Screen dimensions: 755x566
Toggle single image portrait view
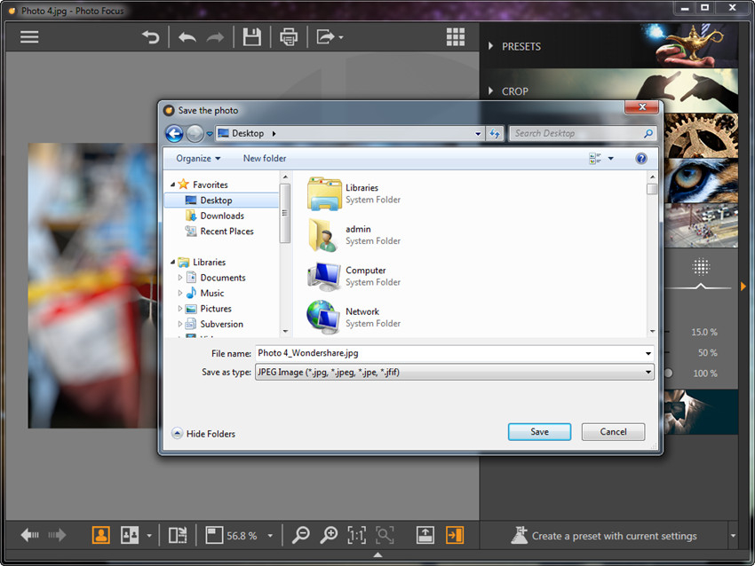[x=101, y=535]
